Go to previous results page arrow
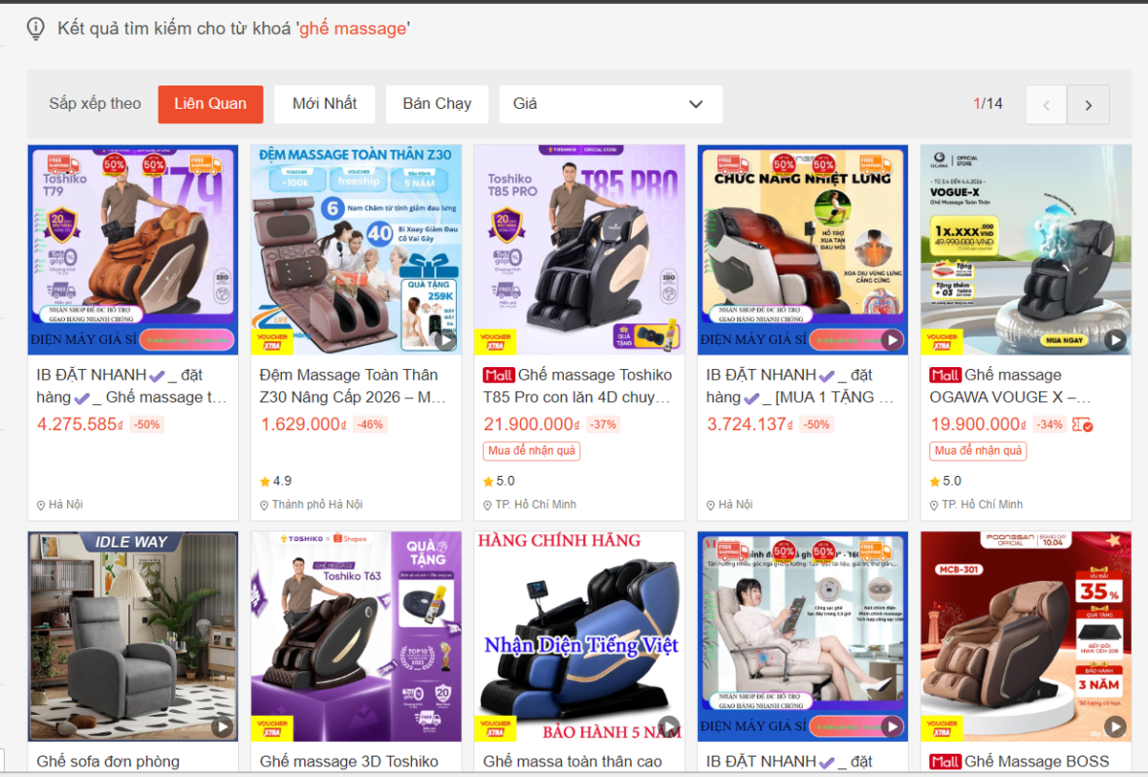1148x777 pixels. pos(1046,105)
